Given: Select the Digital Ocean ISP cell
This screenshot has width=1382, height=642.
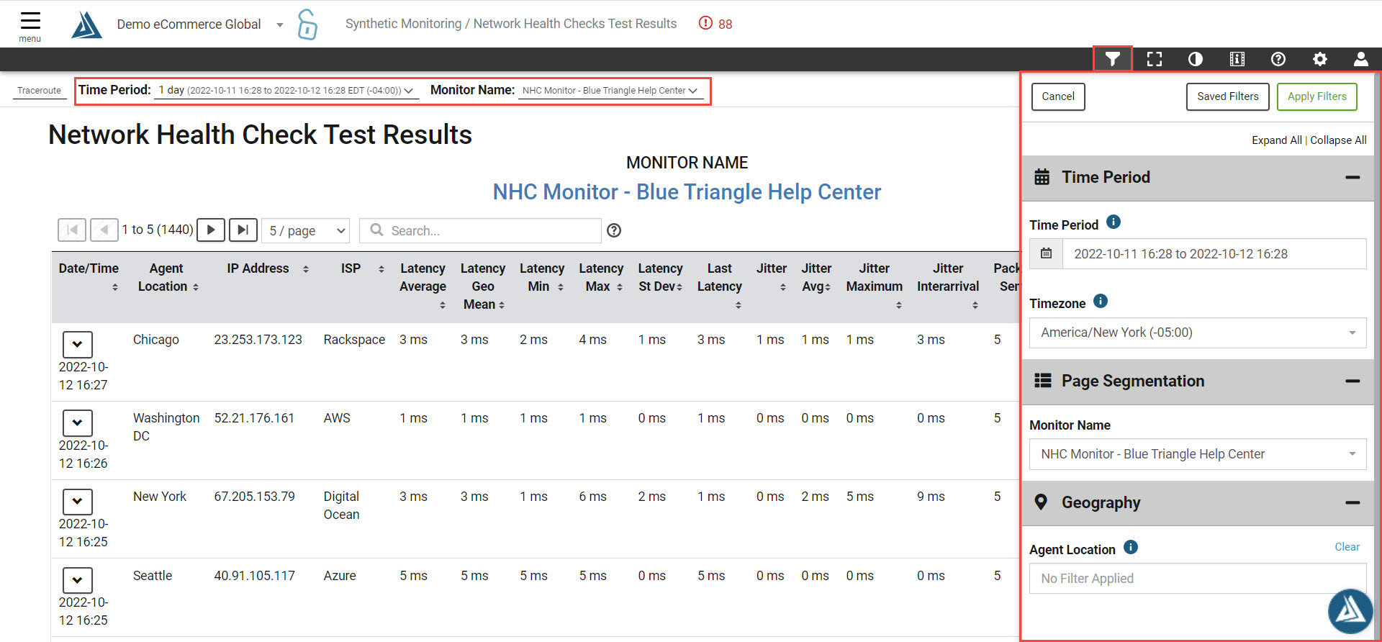Looking at the screenshot, I should [342, 505].
